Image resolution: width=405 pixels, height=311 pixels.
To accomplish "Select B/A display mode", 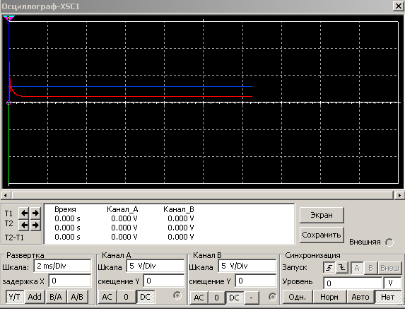I will coord(56,297).
